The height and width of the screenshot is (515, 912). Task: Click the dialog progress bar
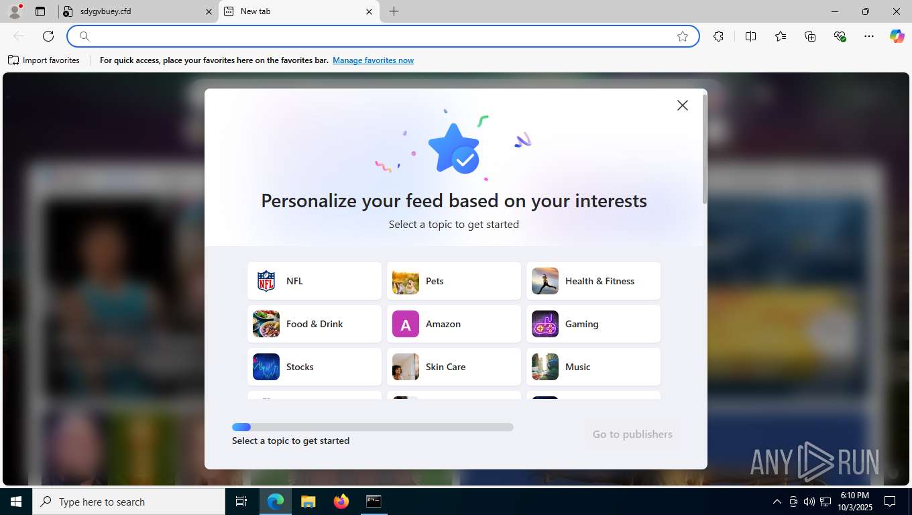tap(373, 427)
